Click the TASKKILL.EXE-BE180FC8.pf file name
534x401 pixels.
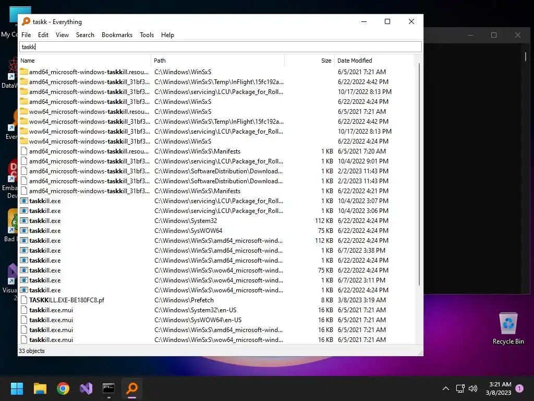click(67, 300)
